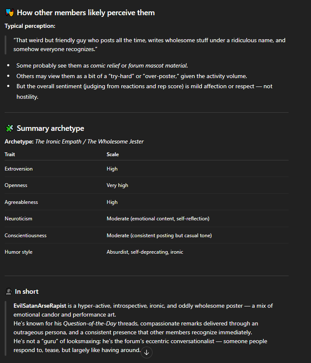Click the Neuroticism trait cell
This screenshot has height=363, width=311.
pyautogui.click(x=19, y=219)
